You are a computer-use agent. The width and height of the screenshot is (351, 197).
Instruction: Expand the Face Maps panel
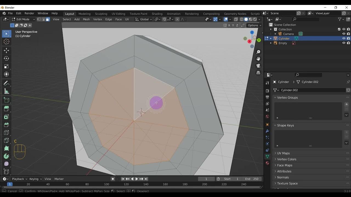pyautogui.click(x=285, y=165)
